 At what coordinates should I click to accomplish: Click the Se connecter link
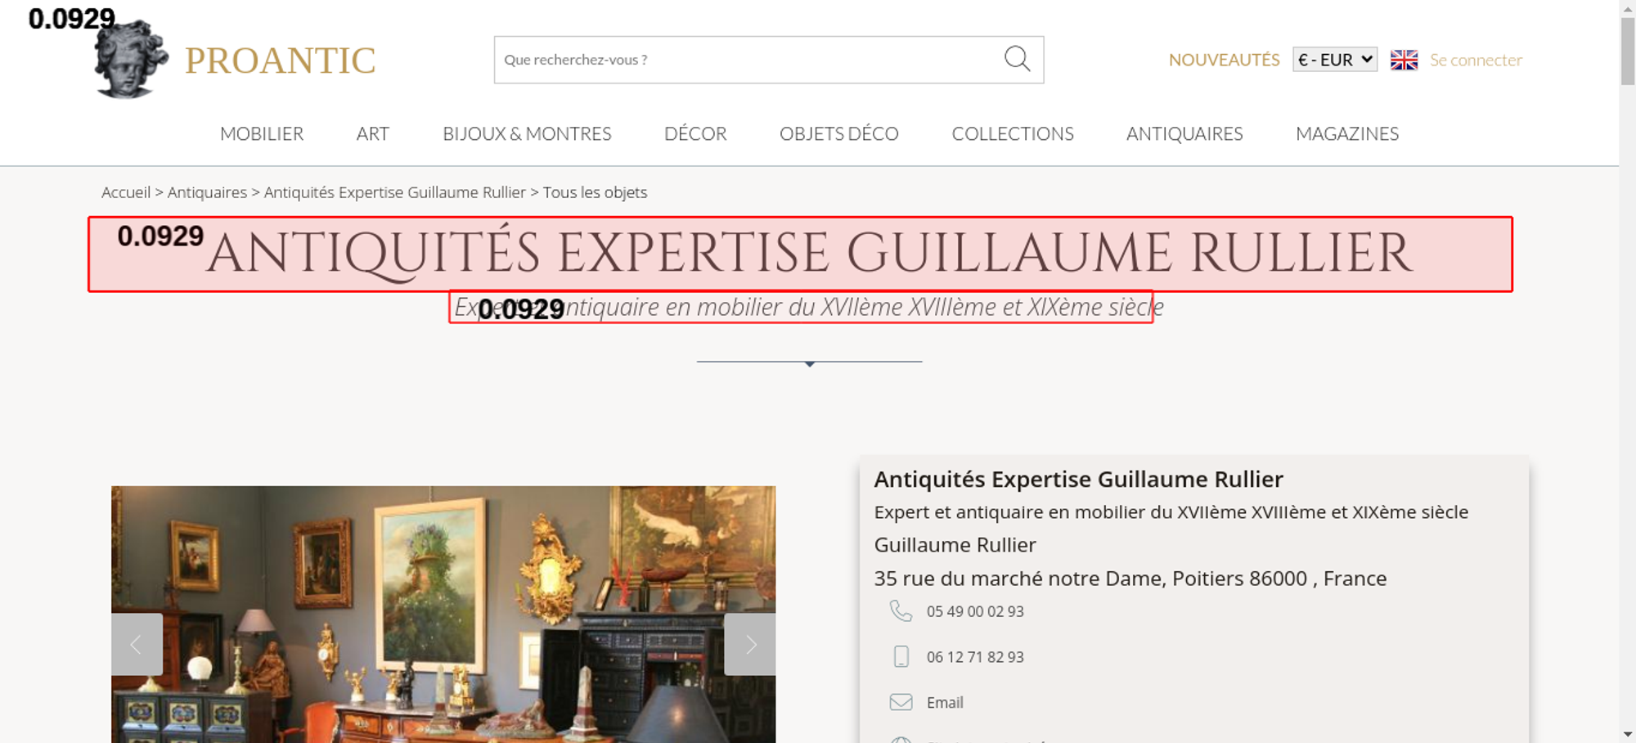point(1476,60)
